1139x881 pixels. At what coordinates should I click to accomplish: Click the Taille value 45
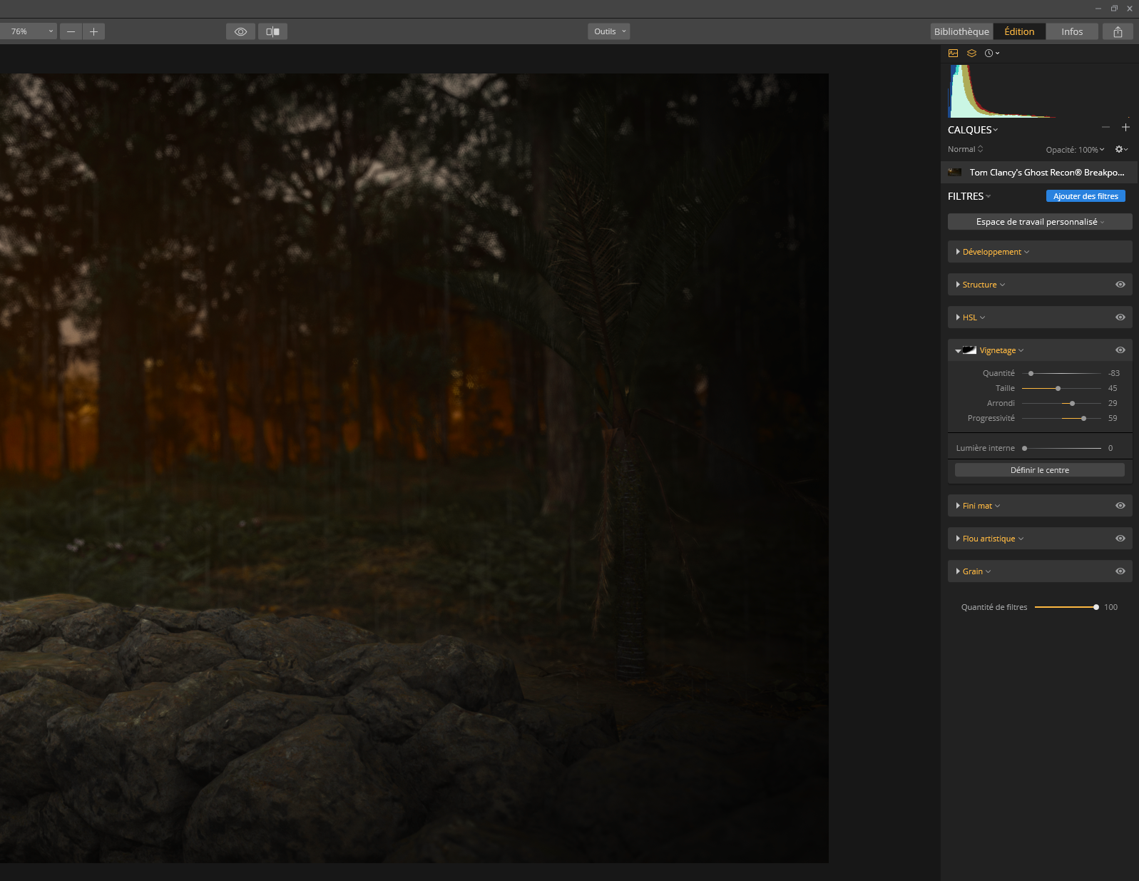point(1113,388)
